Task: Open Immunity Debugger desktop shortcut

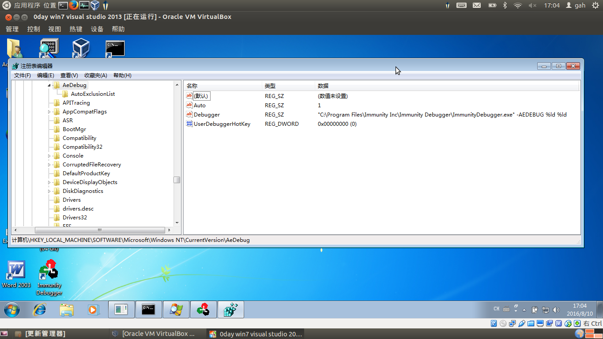Action: pos(49,278)
